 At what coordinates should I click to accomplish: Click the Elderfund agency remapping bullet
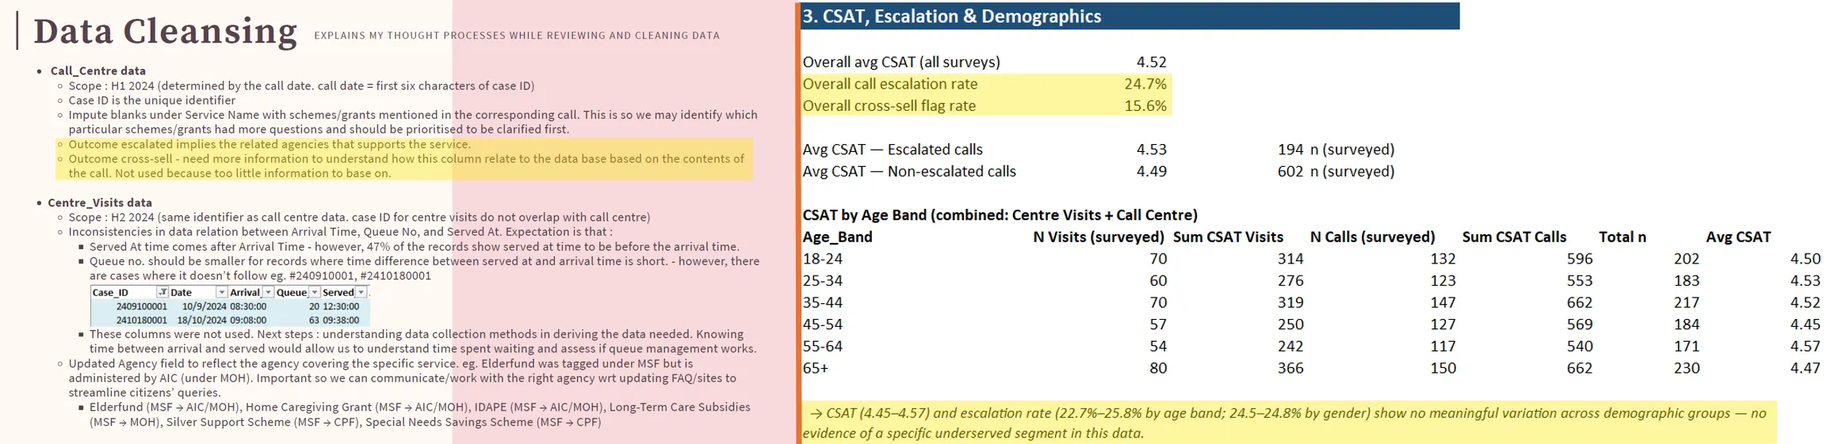419,415
